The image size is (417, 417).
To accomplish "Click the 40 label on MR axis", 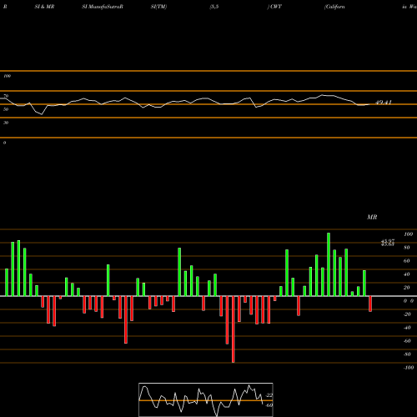I will click(407, 274).
